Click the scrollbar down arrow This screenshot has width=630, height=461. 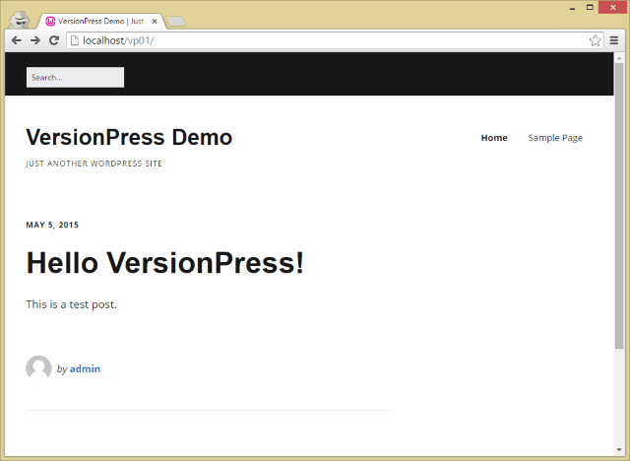pyautogui.click(x=619, y=450)
